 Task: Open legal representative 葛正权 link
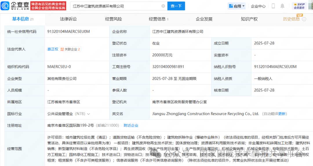tap(53, 49)
